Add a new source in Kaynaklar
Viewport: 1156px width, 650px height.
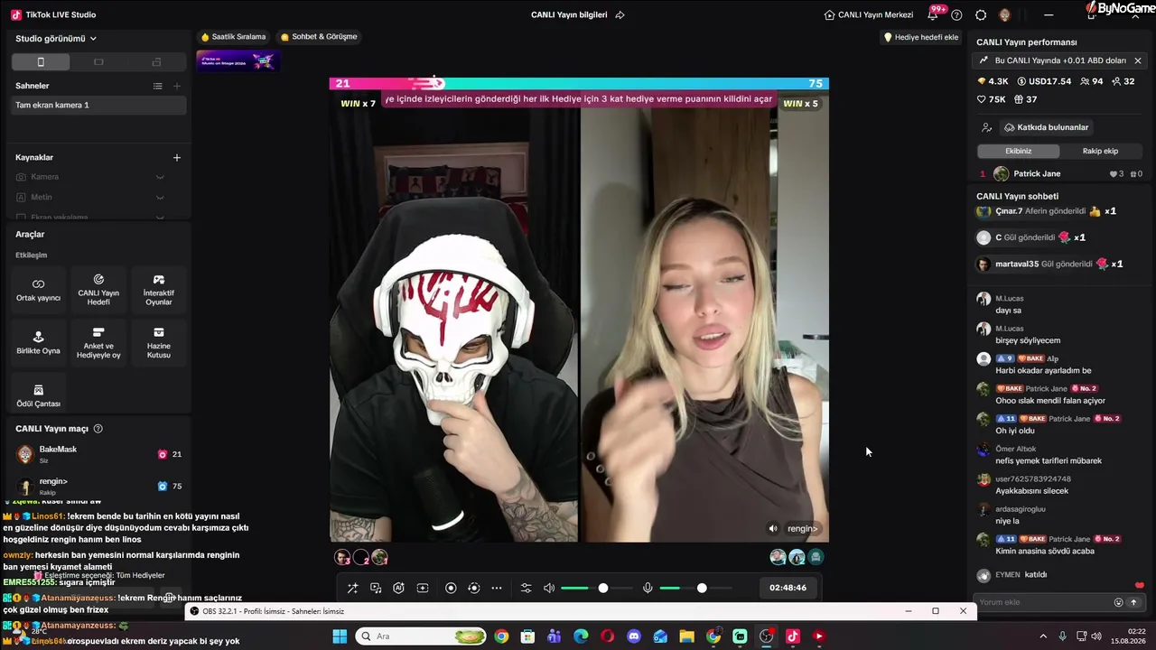click(177, 157)
